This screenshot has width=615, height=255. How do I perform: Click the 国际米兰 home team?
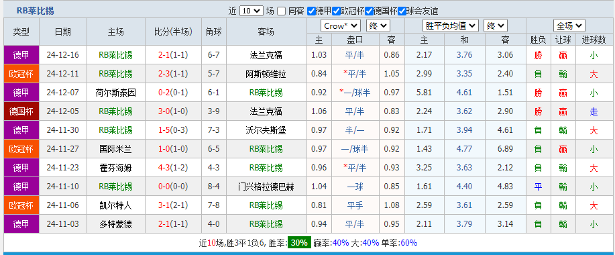click(116, 149)
